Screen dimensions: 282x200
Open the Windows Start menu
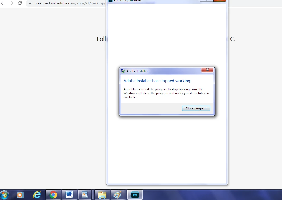tap(4, 195)
